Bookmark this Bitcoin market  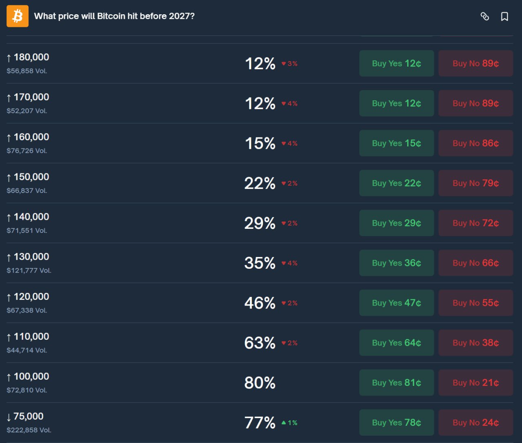coord(504,16)
